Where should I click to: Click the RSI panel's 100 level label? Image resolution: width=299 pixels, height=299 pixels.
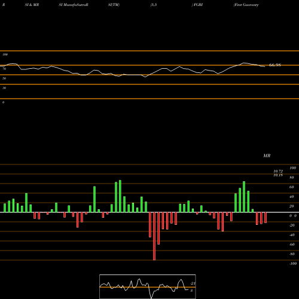click(x=5, y=54)
